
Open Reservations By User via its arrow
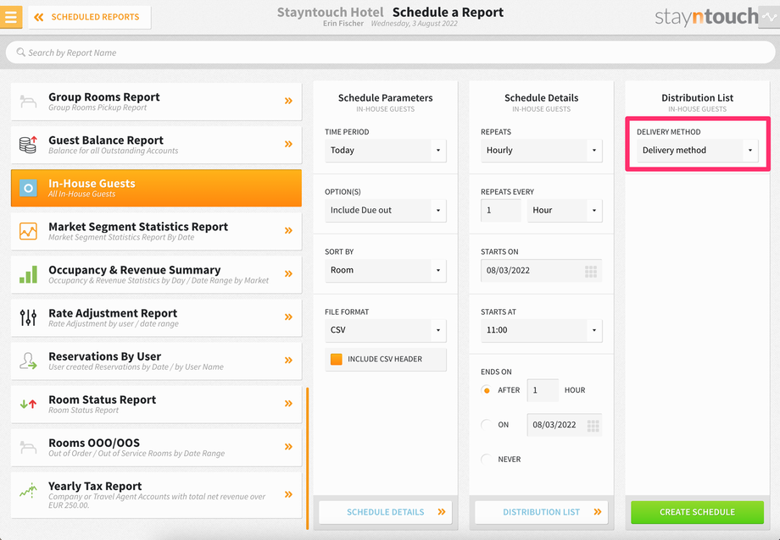[288, 361]
